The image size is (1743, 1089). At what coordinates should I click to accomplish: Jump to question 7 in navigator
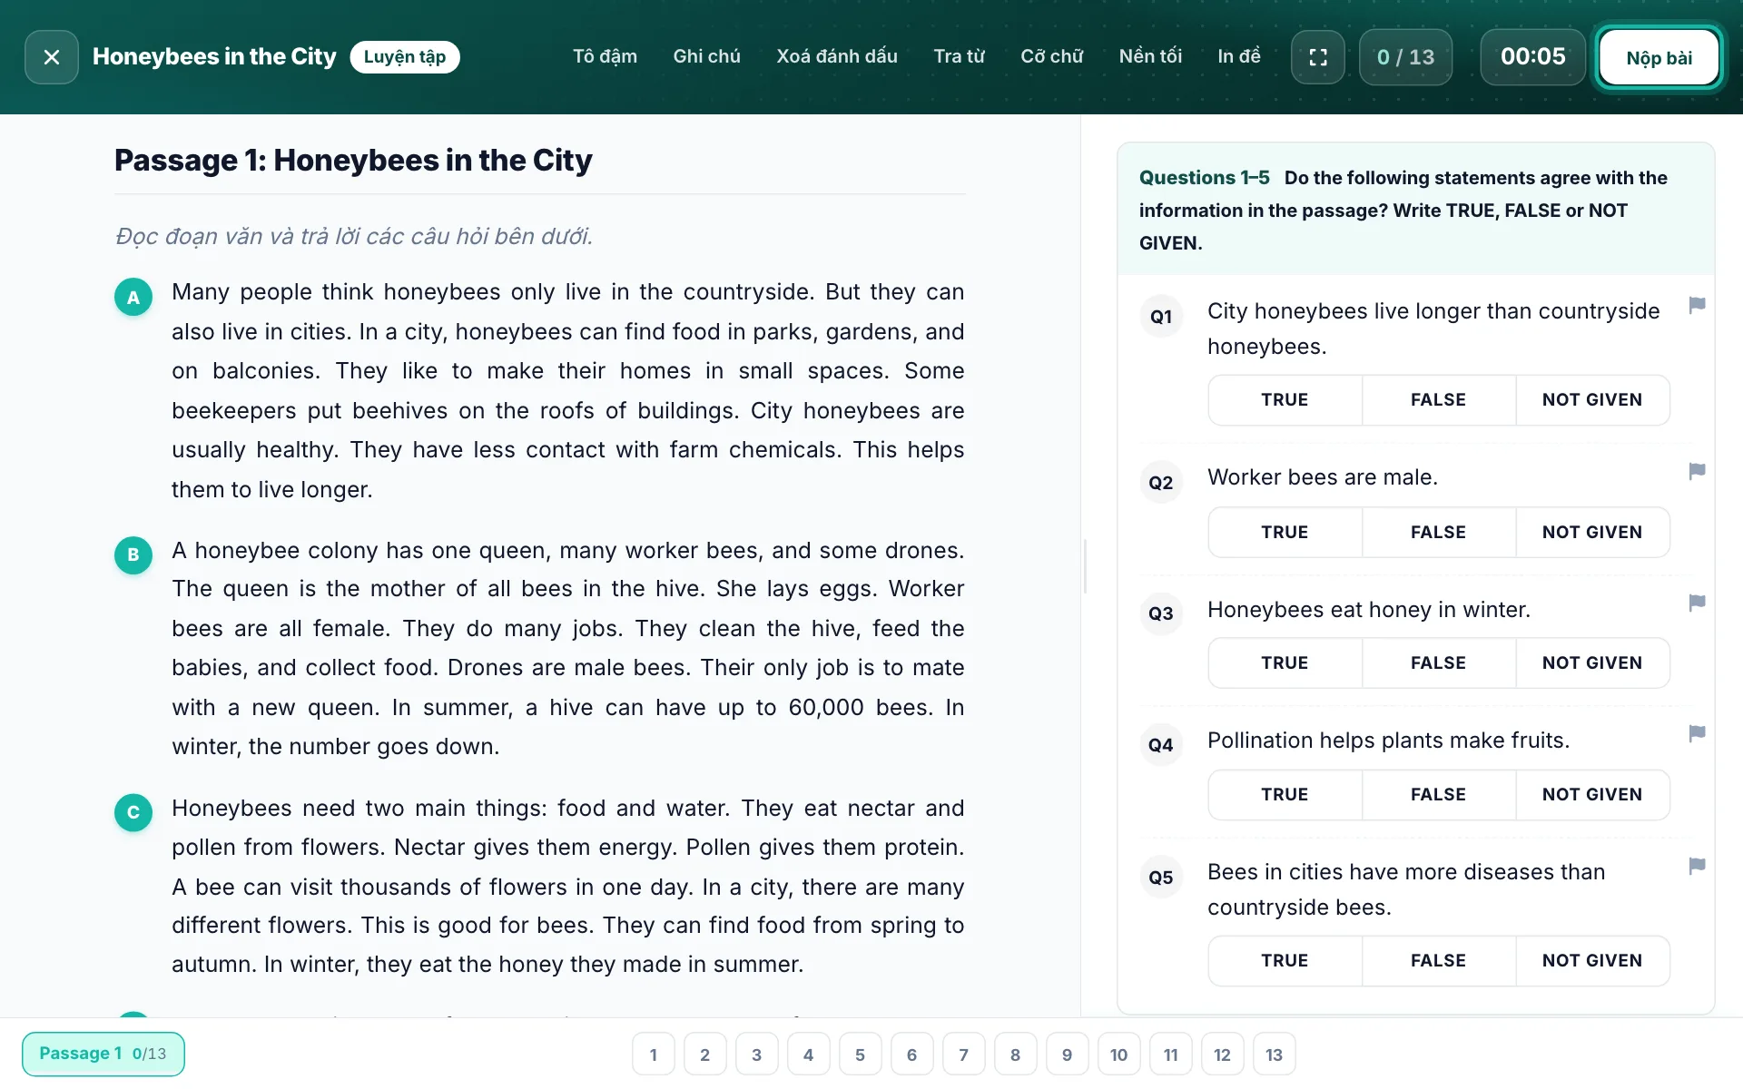coord(964,1055)
